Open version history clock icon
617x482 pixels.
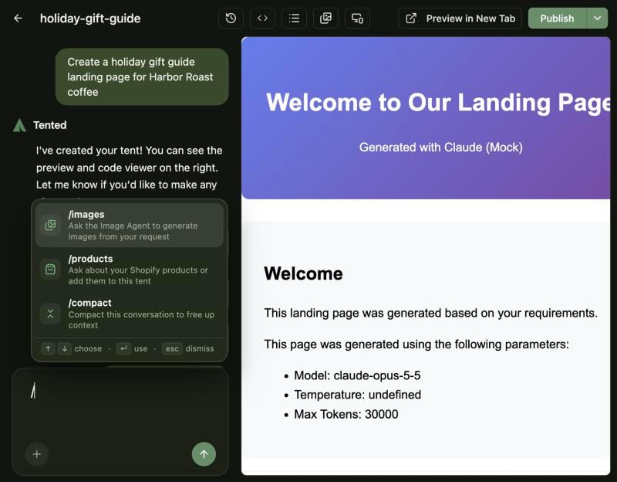pyautogui.click(x=231, y=18)
